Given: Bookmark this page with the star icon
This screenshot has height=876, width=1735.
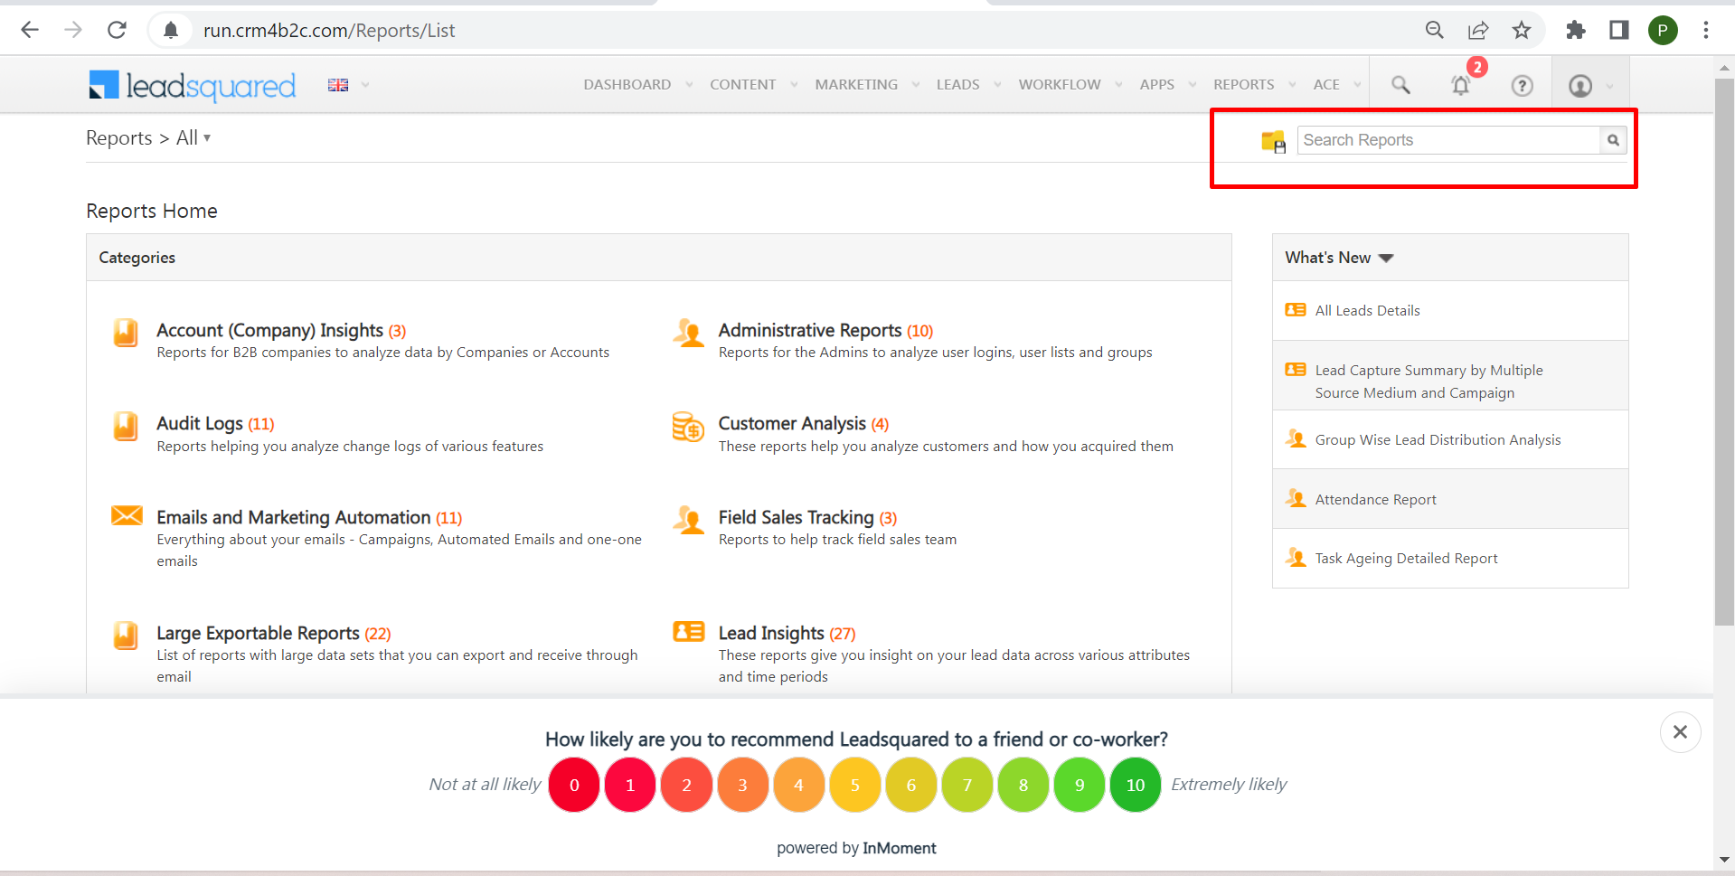Looking at the screenshot, I should click(x=1522, y=30).
